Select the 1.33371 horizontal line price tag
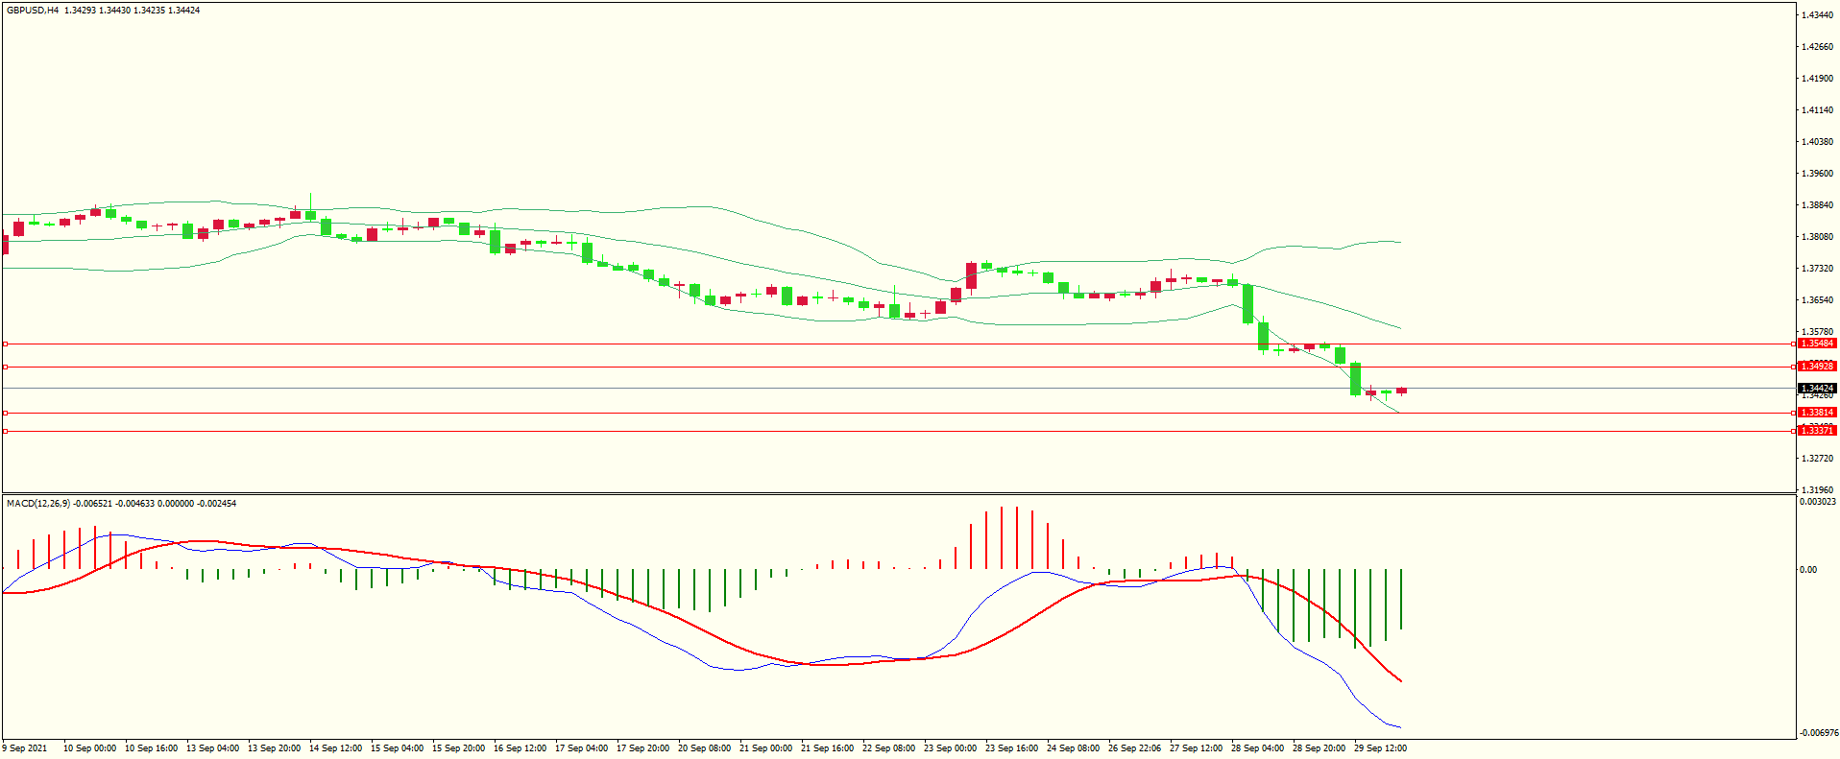 [1817, 431]
